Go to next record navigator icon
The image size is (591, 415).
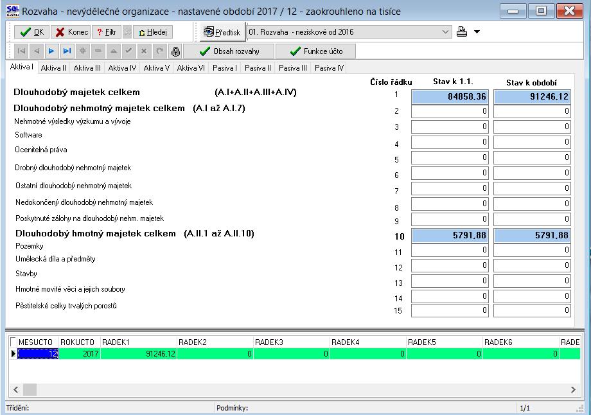click(51, 51)
